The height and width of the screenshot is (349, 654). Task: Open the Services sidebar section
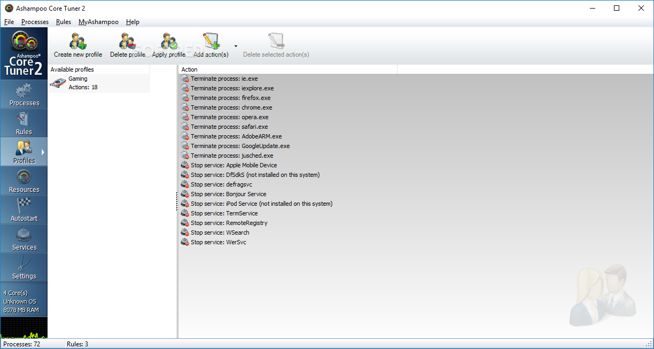24,239
